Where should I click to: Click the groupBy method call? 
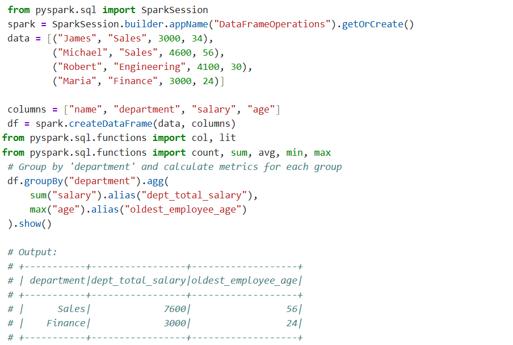click(x=44, y=181)
